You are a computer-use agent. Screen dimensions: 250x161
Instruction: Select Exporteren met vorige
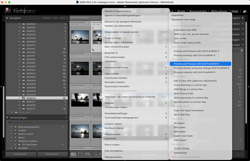[x=201, y=19]
